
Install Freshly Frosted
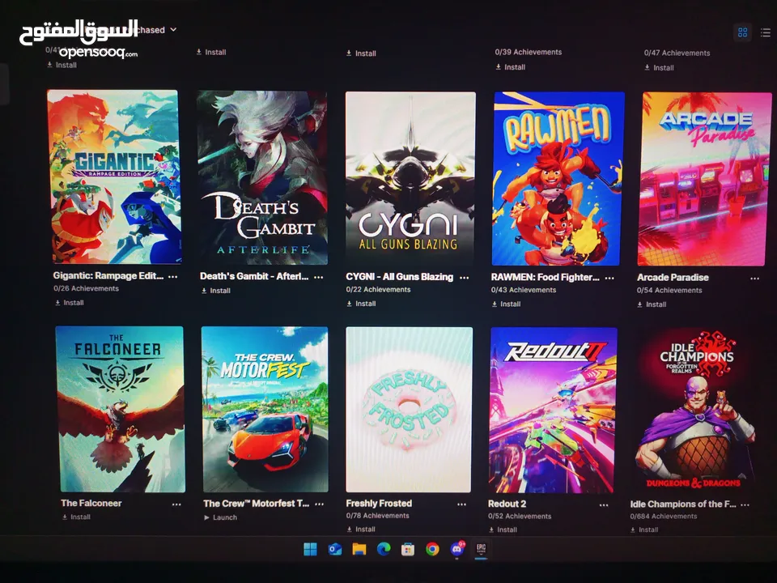pyautogui.click(x=361, y=529)
